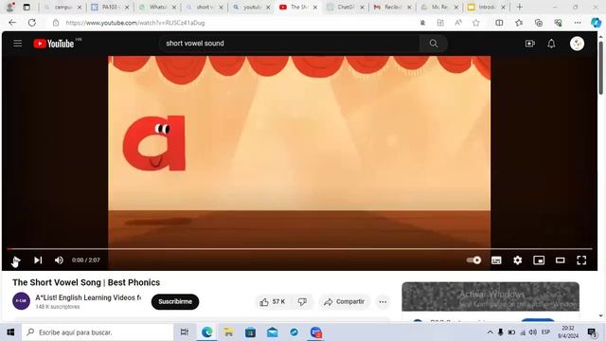Like the video with 57 K
The height and width of the screenshot is (341, 606).
(x=273, y=302)
